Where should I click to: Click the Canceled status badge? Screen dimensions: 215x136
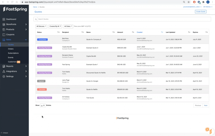click(x=42, y=89)
